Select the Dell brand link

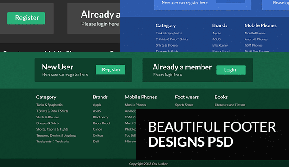click(96, 141)
